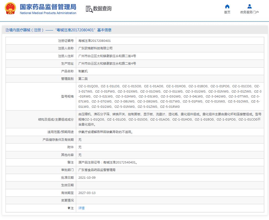269x220 pixels.
Task: Click the 政务服务门户 person icon
Action: point(249,6)
